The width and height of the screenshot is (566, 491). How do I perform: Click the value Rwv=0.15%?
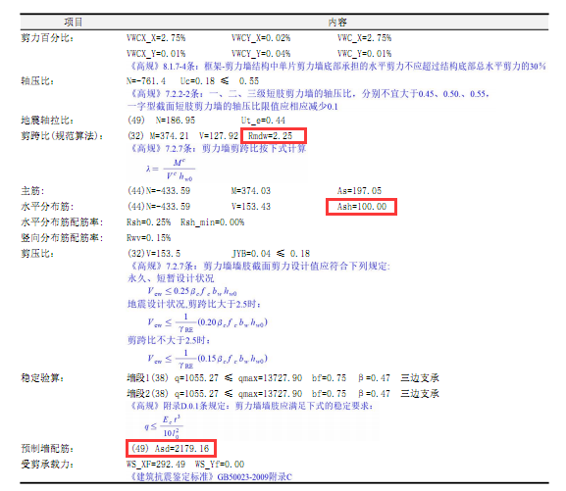(x=149, y=238)
